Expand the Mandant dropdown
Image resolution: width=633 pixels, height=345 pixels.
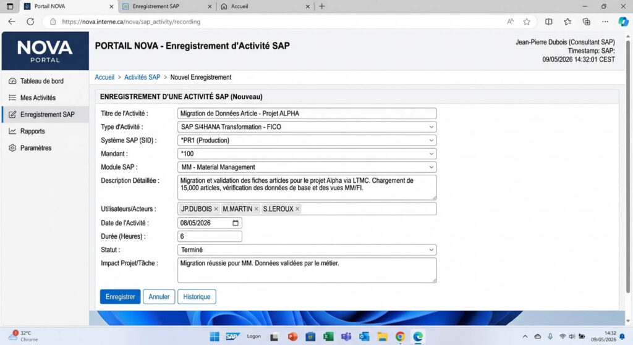coord(307,154)
